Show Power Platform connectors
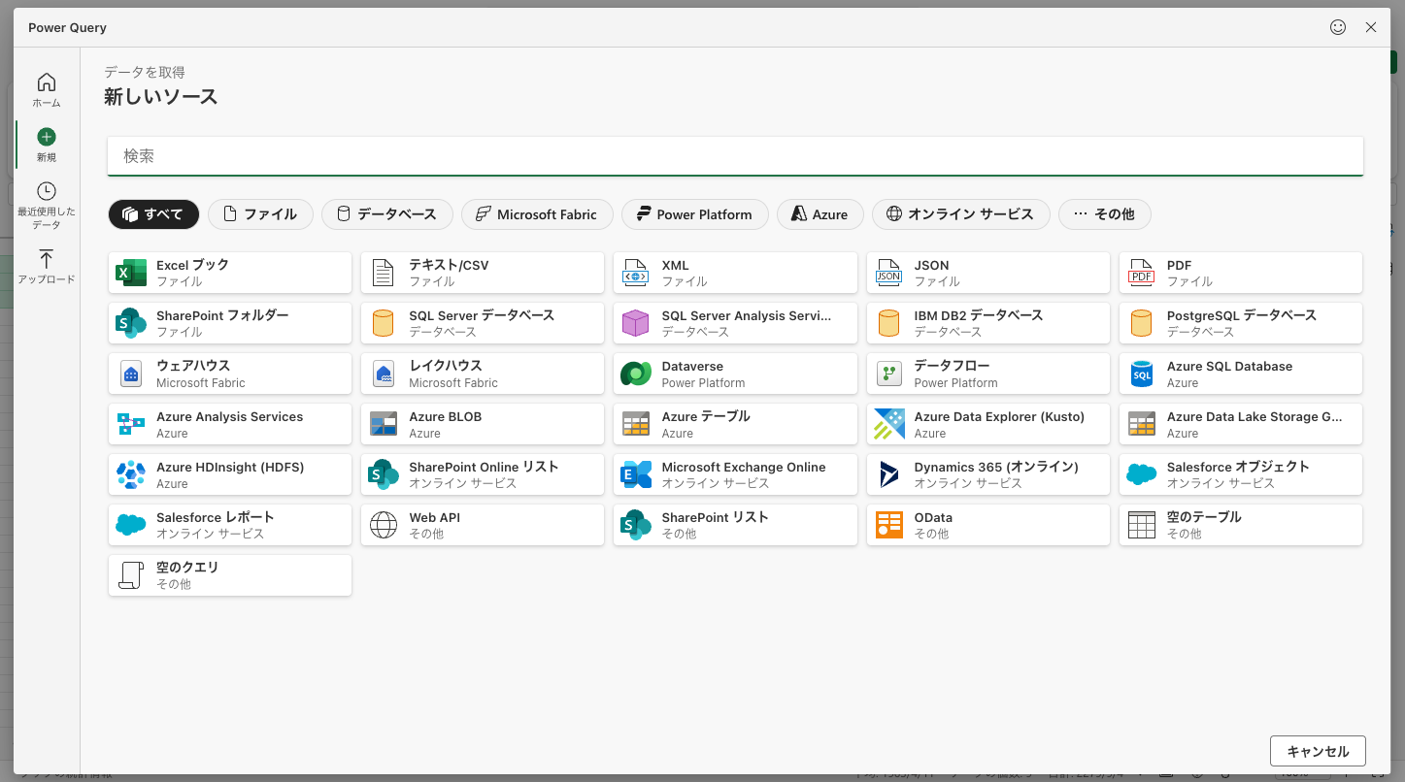This screenshot has height=782, width=1405. (695, 214)
